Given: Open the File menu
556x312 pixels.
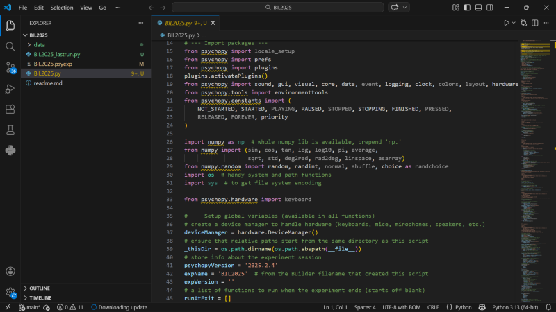Looking at the screenshot, I should (x=23, y=8).
